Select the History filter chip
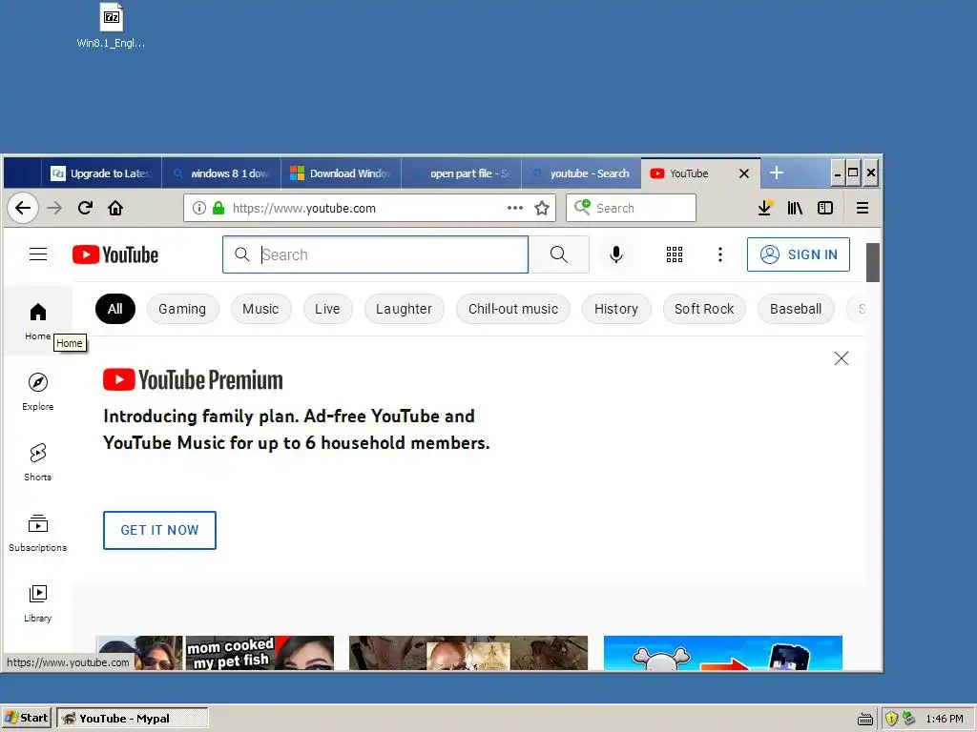This screenshot has width=977, height=732. tap(616, 309)
